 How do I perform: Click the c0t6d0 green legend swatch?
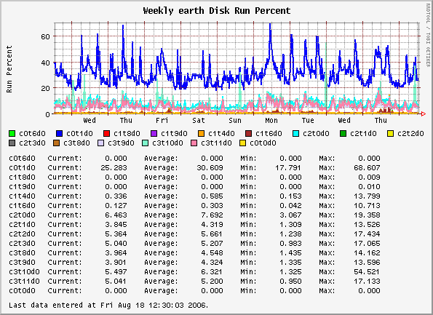coord(12,134)
